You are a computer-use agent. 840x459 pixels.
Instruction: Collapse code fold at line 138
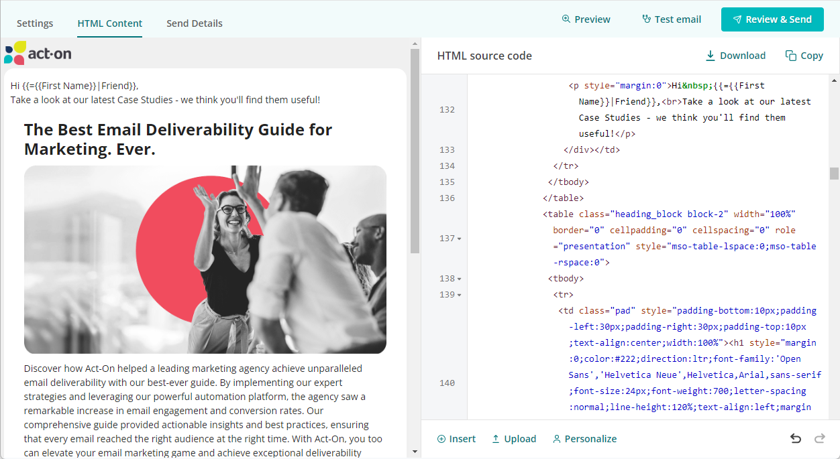tap(460, 279)
